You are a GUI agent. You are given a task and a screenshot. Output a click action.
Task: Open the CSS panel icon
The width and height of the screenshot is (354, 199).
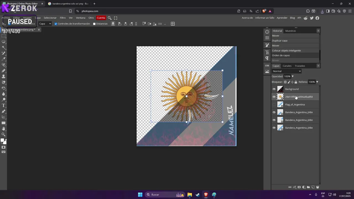267,66
